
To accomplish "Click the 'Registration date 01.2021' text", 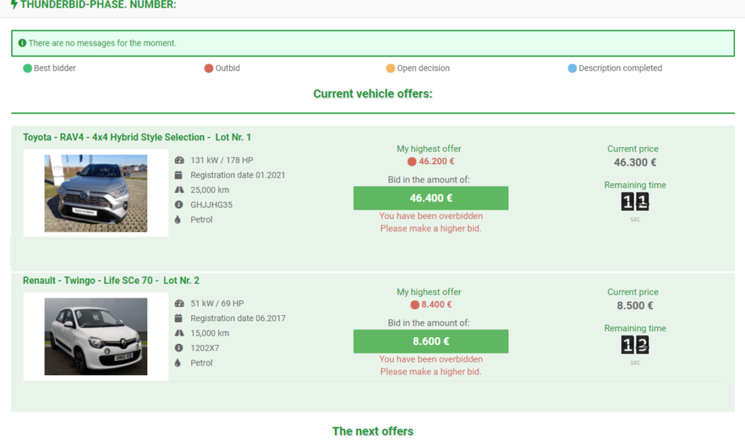I will 238,175.
